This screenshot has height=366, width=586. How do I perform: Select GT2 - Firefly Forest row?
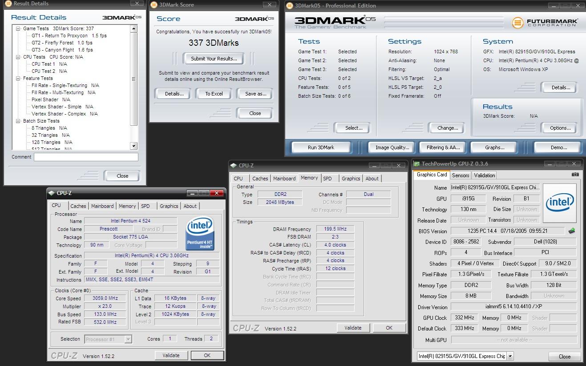point(62,43)
